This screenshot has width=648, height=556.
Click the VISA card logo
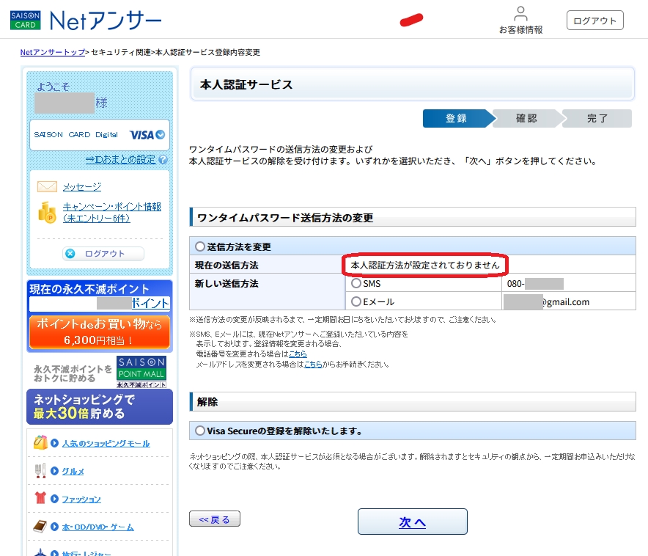pyautogui.click(x=147, y=135)
